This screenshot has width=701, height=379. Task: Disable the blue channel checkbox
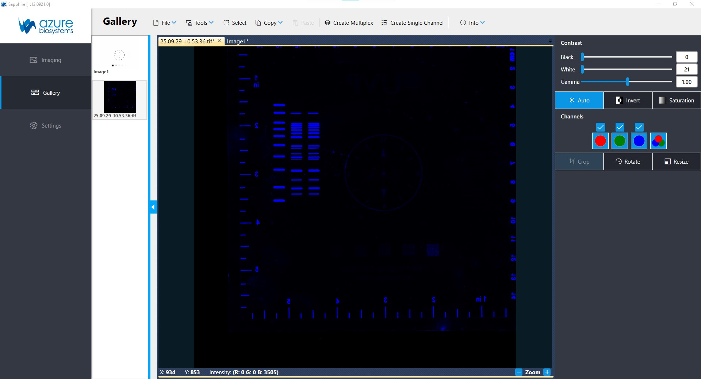(x=639, y=127)
